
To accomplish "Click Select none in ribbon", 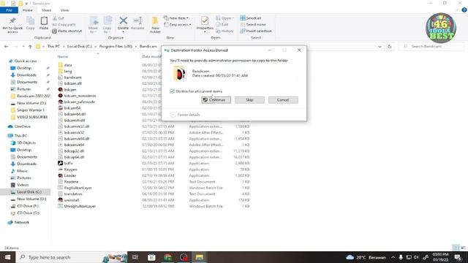I will (x=253, y=24).
